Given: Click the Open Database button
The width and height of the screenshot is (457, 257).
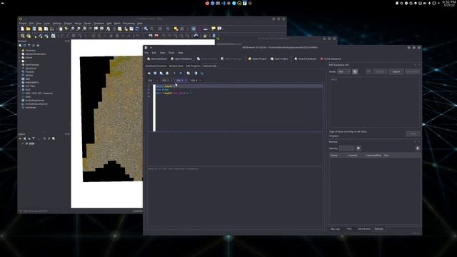Looking at the screenshot, I should (181, 59).
